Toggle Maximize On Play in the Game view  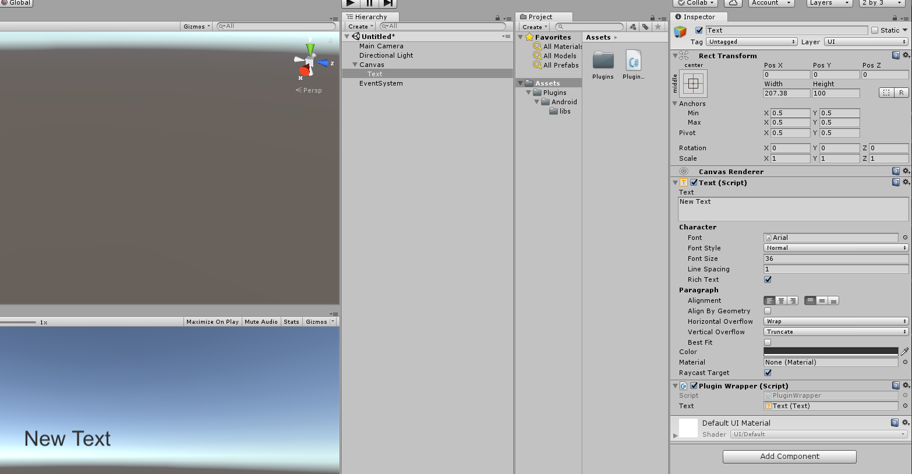tap(211, 321)
